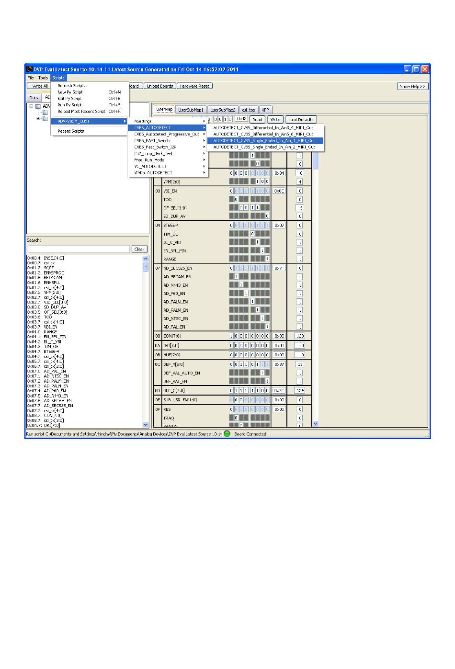Run AUTODETECT_CVBS_Single_Ended_In_Ain_1_MIPI_Out script

266,141
